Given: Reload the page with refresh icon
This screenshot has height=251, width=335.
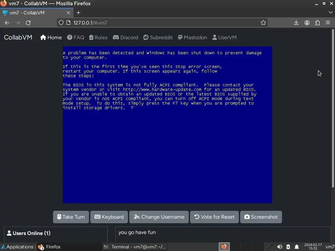Looking at the screenshot, I should click(28, 23).
